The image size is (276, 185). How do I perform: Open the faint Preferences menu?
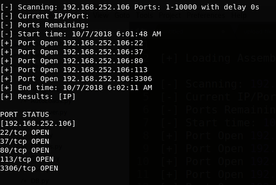206,15
